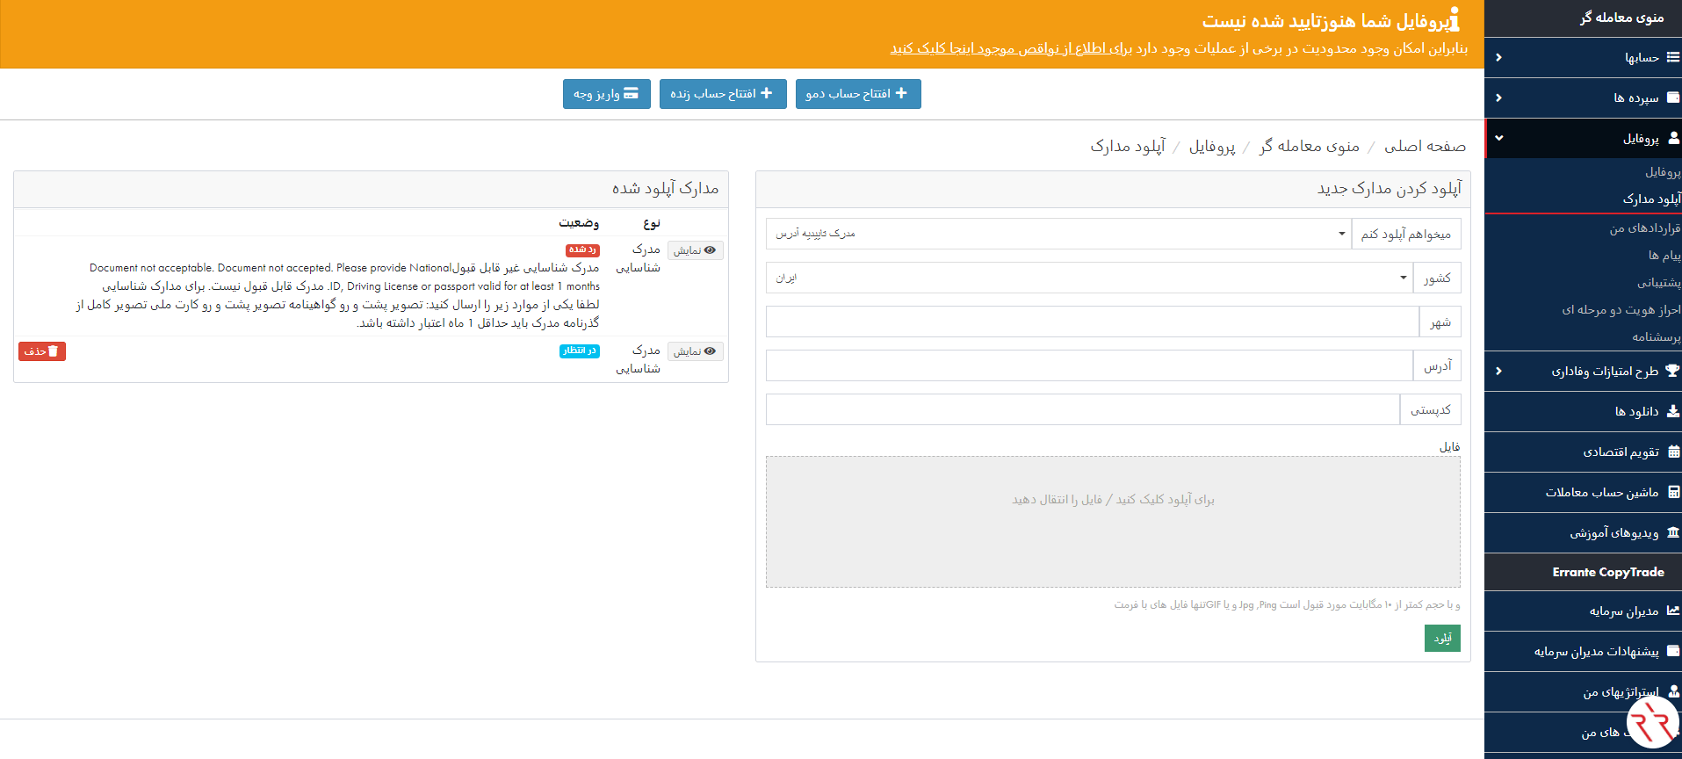Open استراتژیهای من in sidebar
This screenshot has width=1682, height=759.
(x=1621, y=691)
